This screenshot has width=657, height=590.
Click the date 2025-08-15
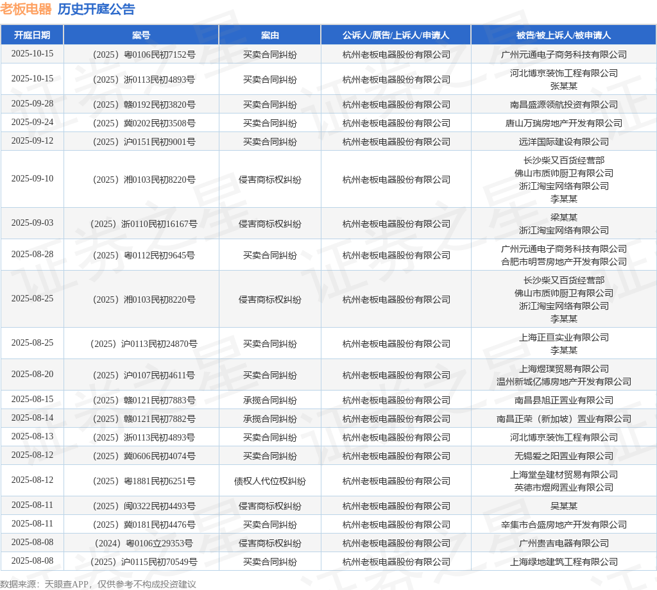[x=32, y=399]
